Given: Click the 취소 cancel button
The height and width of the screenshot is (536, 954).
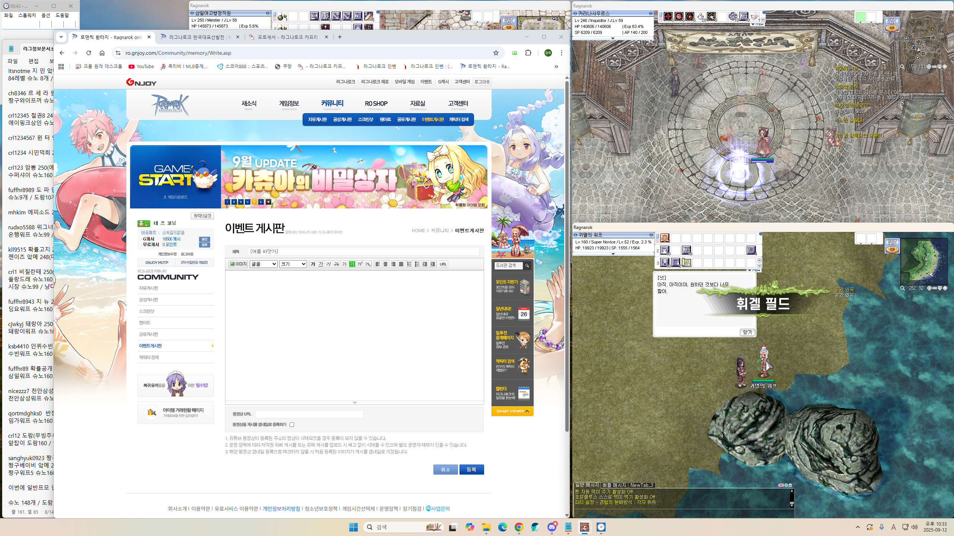Looking at the screenshot, I should pos(445,469).
